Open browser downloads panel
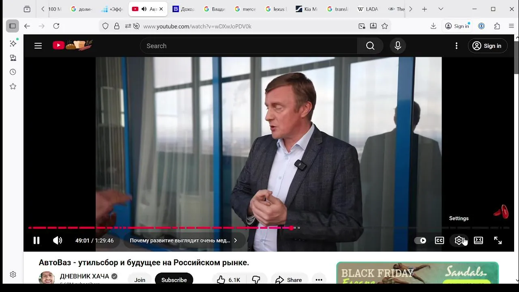The width and height of the screenshot is (519, 292). coord(433,26)
